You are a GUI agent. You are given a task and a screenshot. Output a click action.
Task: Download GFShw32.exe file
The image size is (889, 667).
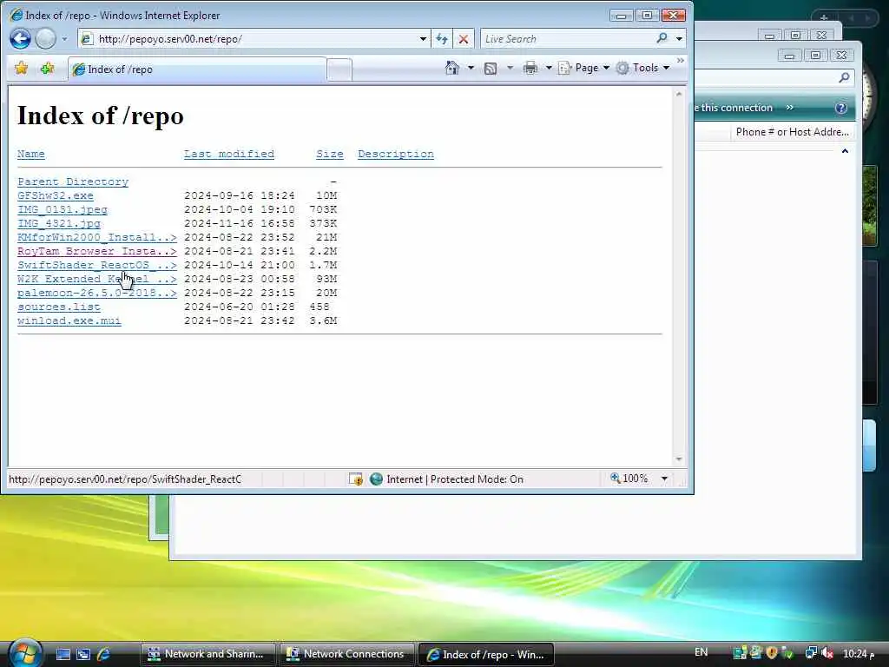pos(55,195)
